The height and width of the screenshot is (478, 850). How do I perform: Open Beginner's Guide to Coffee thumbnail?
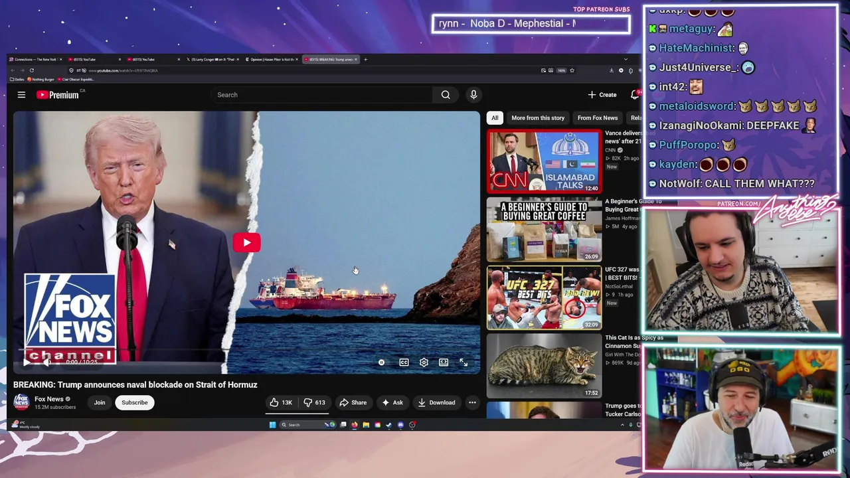coord(545,230)
